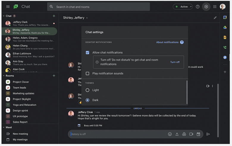
Task: Expand the Shirley, Jeffery conversation menu
Action: pyautogui.click(x=87, y=18)
